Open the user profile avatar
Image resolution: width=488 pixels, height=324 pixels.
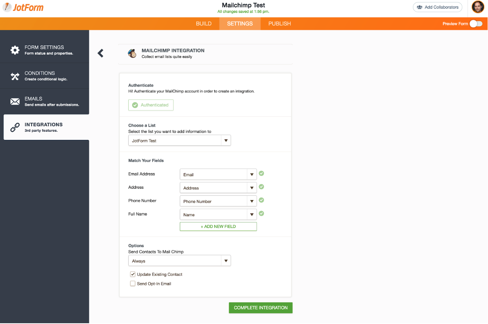[477, 7]
